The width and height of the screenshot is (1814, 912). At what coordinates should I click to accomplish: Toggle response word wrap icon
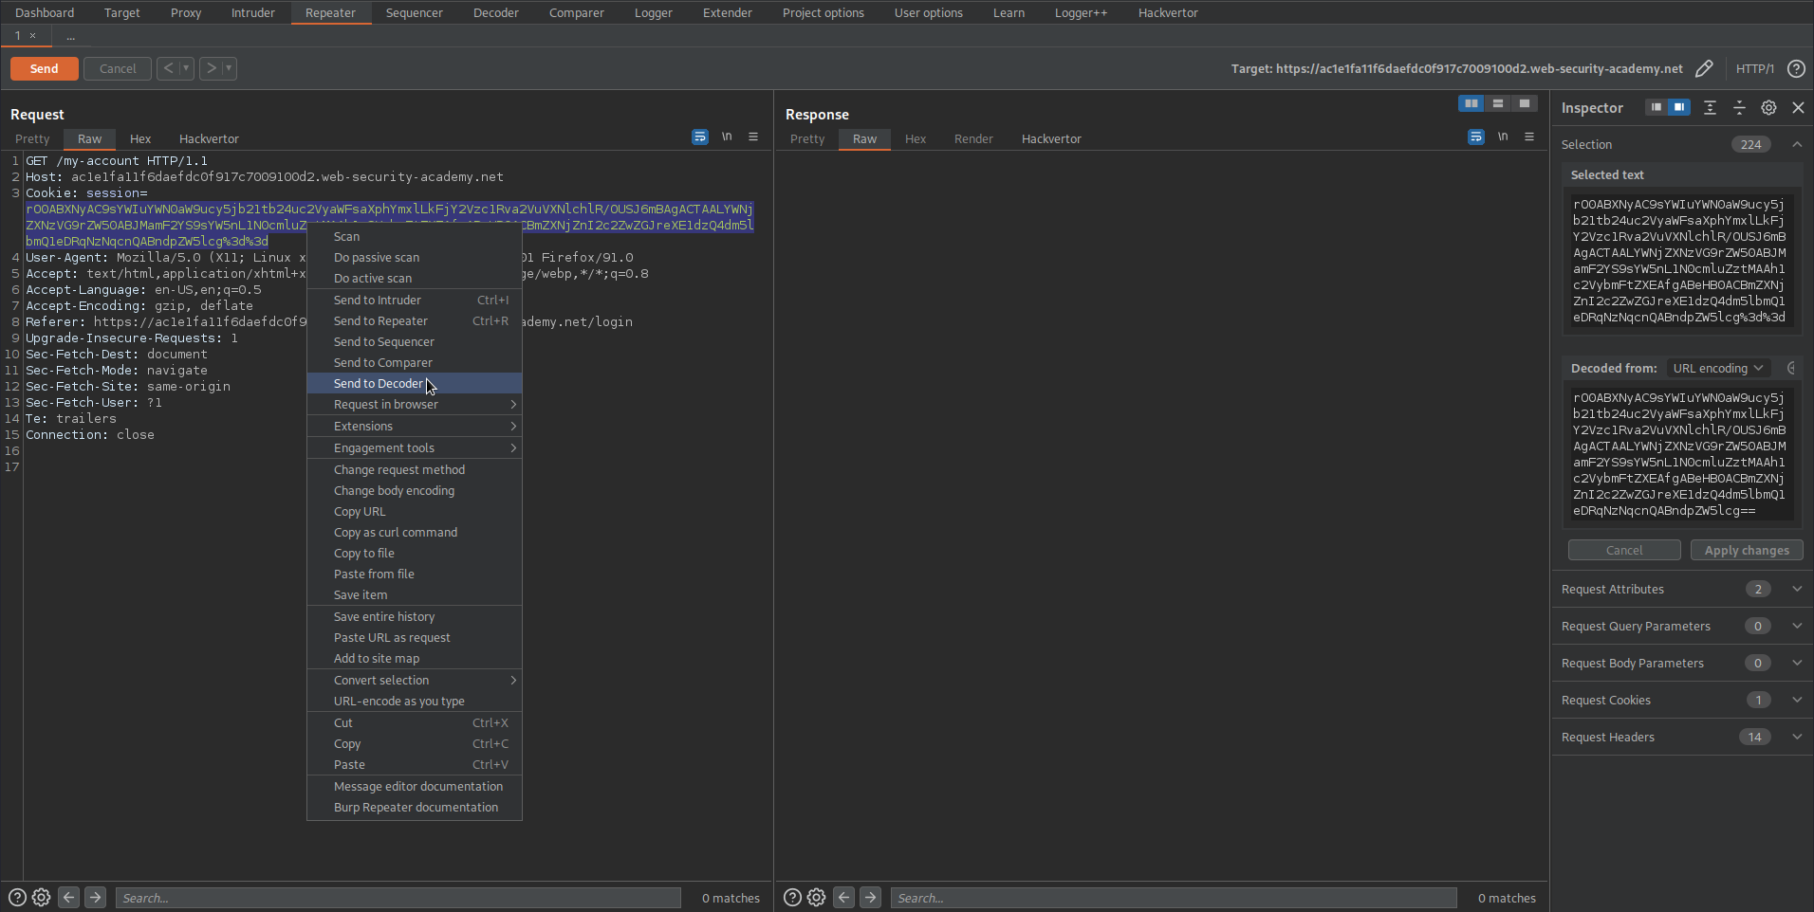(1476, 137)
